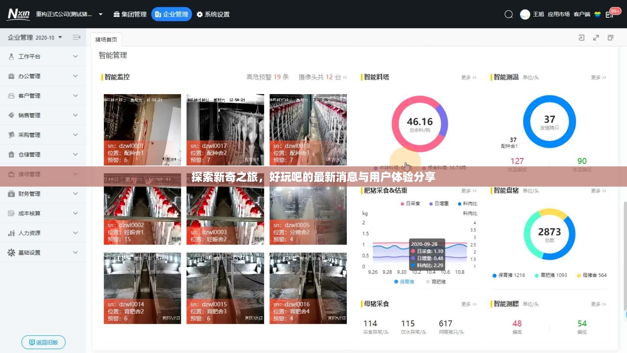Click the restore-window icon on the tab bar

(610, 38)
